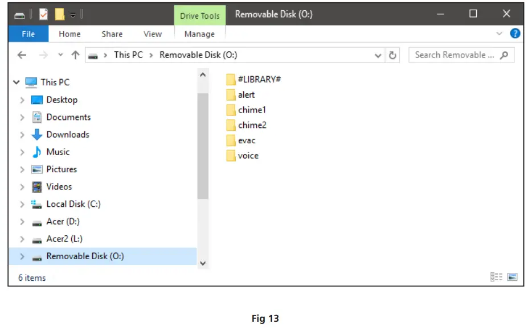Screen dimensions: 528x328
Task: Click the navigation pane scrollbar thumb
Action: click(x=203, y=146)
